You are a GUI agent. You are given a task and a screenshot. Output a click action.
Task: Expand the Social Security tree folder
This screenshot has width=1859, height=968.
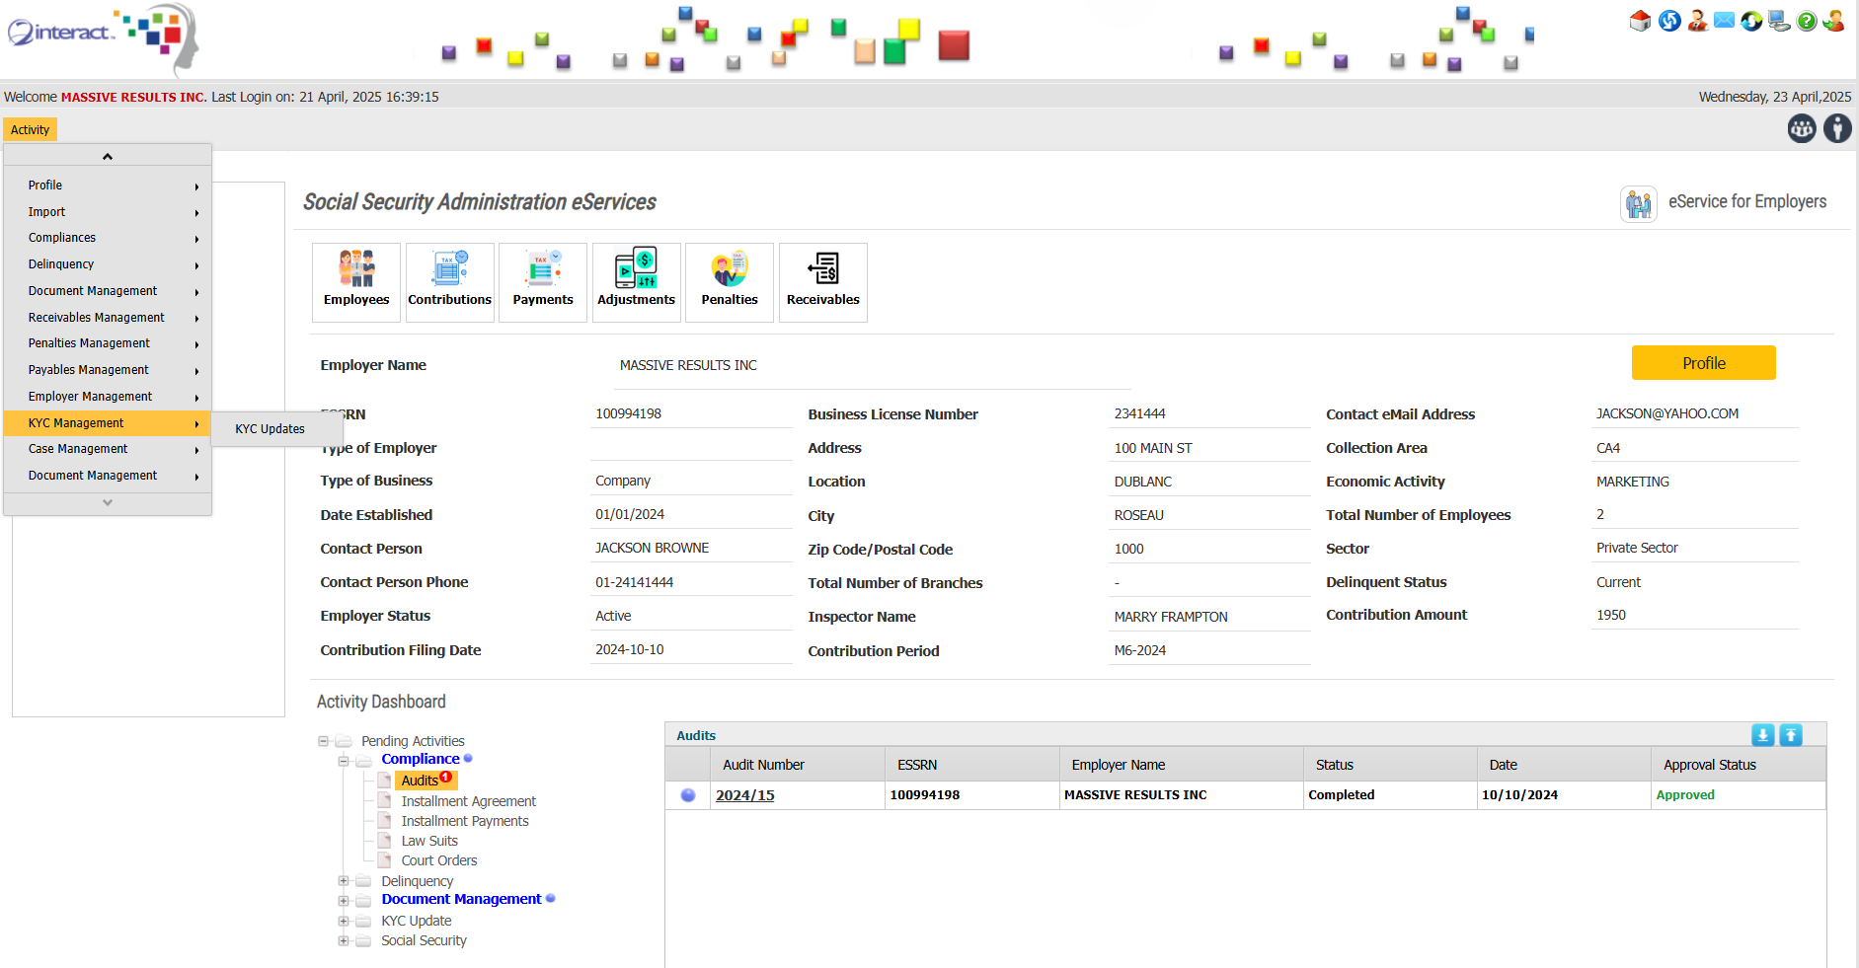[344, 940]
